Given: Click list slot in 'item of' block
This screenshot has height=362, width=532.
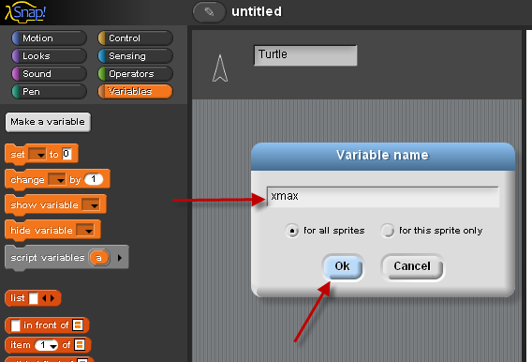Looking at the screenshot, I should (x=80, y=345).
